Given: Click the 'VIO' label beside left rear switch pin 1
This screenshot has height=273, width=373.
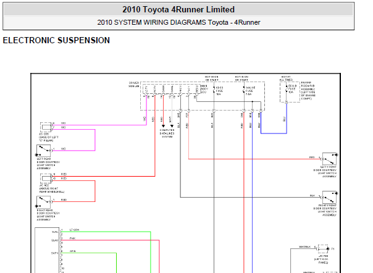Looking at the screenshot, I should (63, 149).
